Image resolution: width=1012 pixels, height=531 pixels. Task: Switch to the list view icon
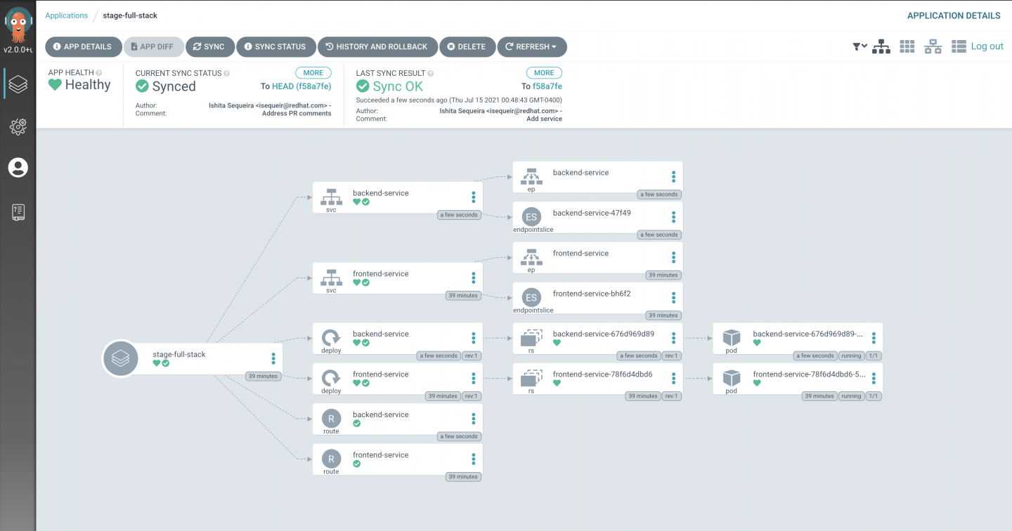pos(958,46)
